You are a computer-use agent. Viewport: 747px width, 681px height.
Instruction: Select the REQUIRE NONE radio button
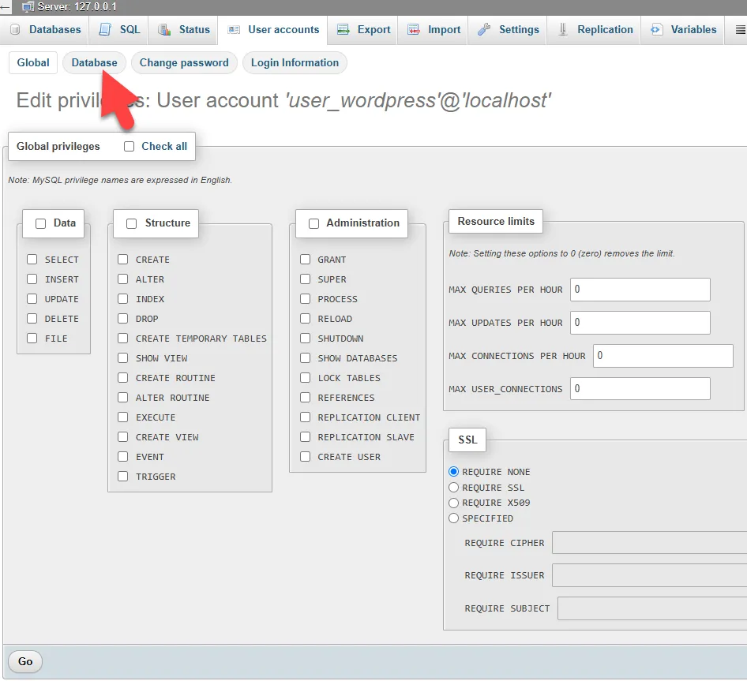tap(453, 471)
